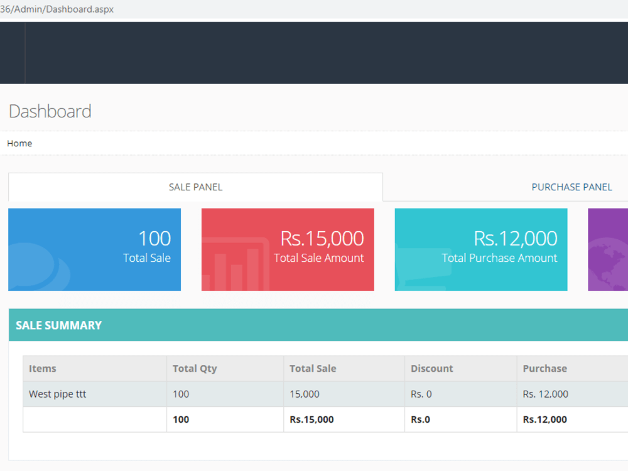The image size is (628, 471).
Task: Click the SALE SUMMARY panel header
Action: (318, 325)
